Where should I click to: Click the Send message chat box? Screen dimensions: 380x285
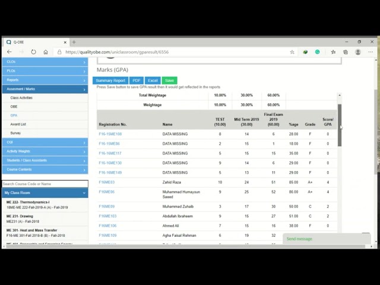pyautogui.click(x=327, y=239)
